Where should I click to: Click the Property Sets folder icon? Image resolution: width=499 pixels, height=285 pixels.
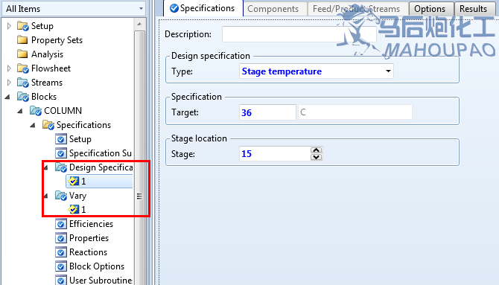(22, 39)
